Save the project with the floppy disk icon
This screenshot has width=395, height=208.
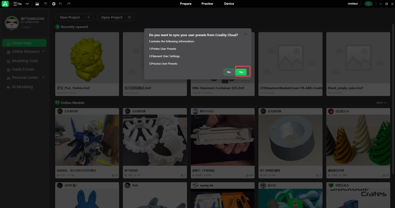coord(46,4)
